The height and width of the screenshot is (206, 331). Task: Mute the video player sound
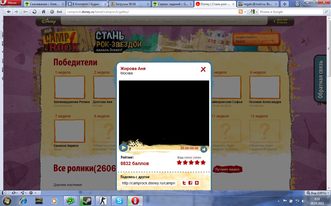(204, 149)
